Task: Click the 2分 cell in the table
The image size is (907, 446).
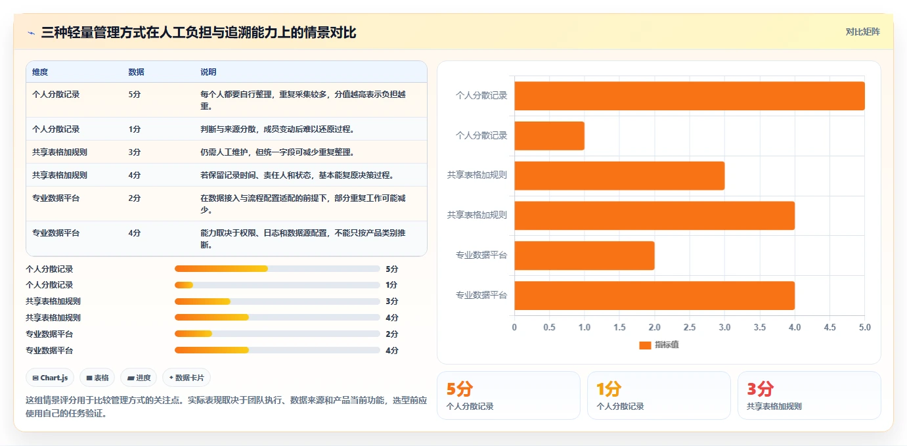Action: point(135,198)
